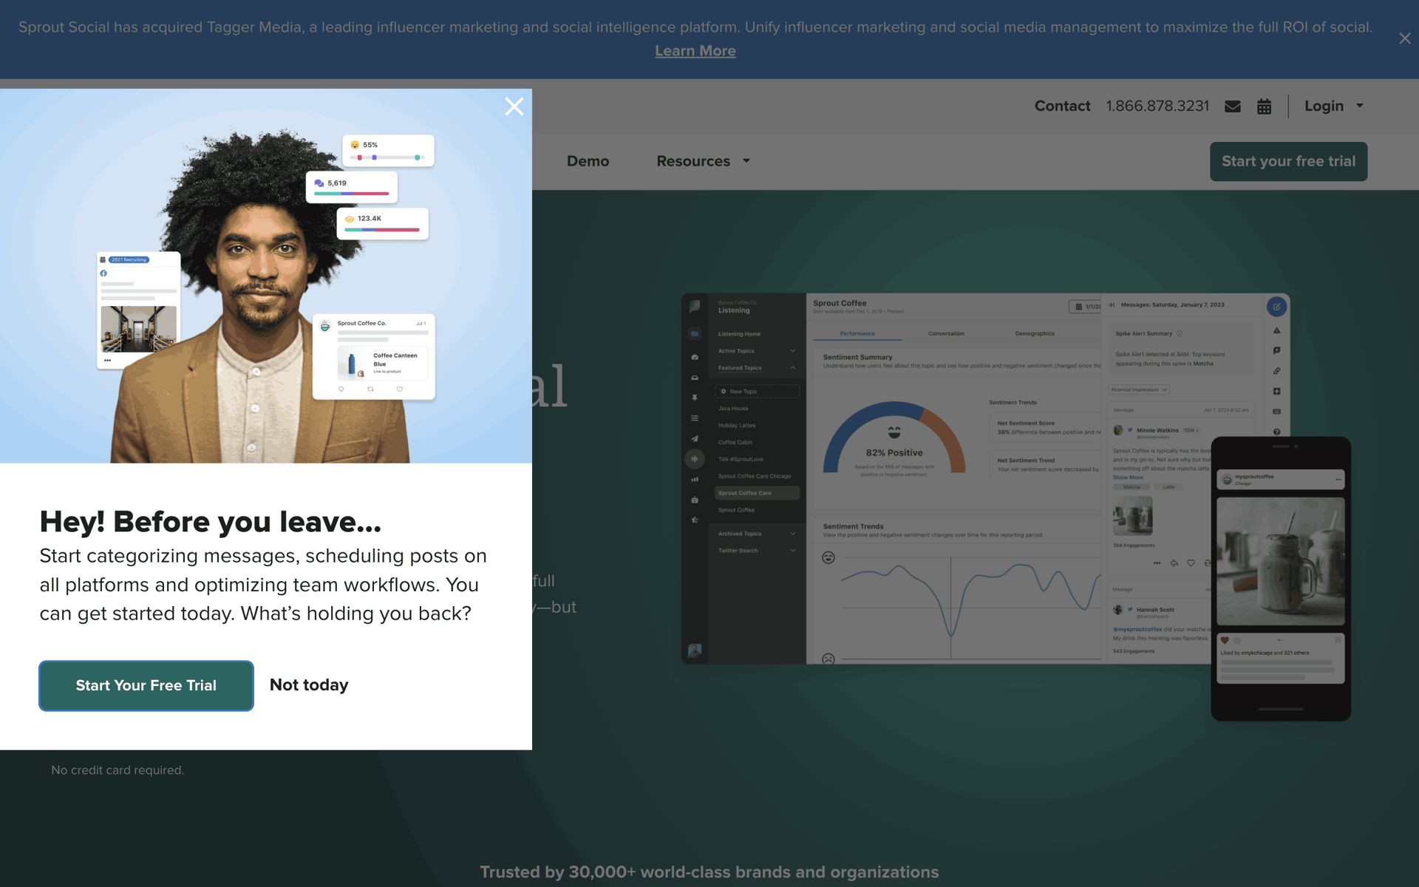The width and height of the screenshot is (1419, 887).
Task: Click the 'No credit card required.' text
Action: click(118, 770)
